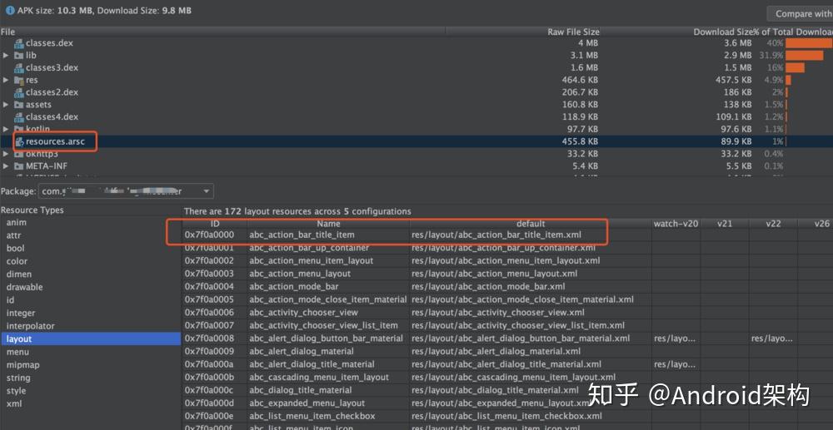833x430 pixels.
Task: Click the abc_action_mode_bar name cell
Action: pyautogui.click(x=328, y=287)
